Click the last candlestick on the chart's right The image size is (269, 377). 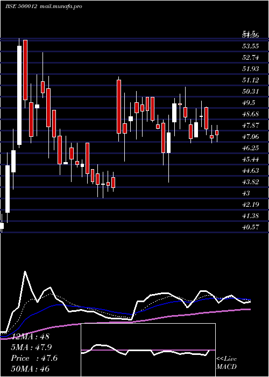217,133
